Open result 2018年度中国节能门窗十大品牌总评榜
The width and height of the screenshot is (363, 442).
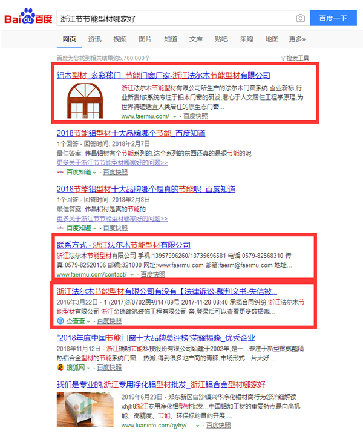coord(155,338)
